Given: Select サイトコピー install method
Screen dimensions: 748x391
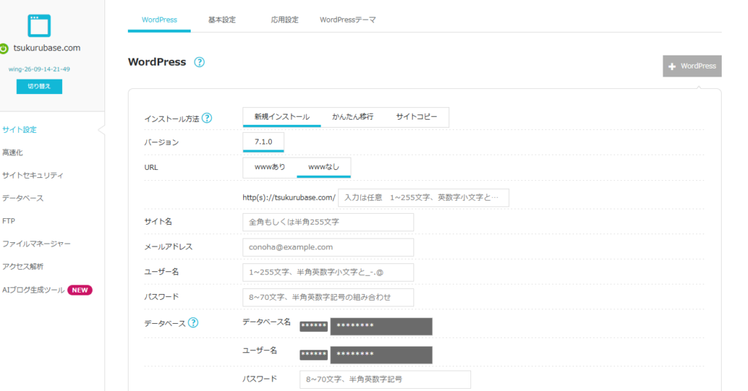Looking at the screenshot, I should coord(416,117).
